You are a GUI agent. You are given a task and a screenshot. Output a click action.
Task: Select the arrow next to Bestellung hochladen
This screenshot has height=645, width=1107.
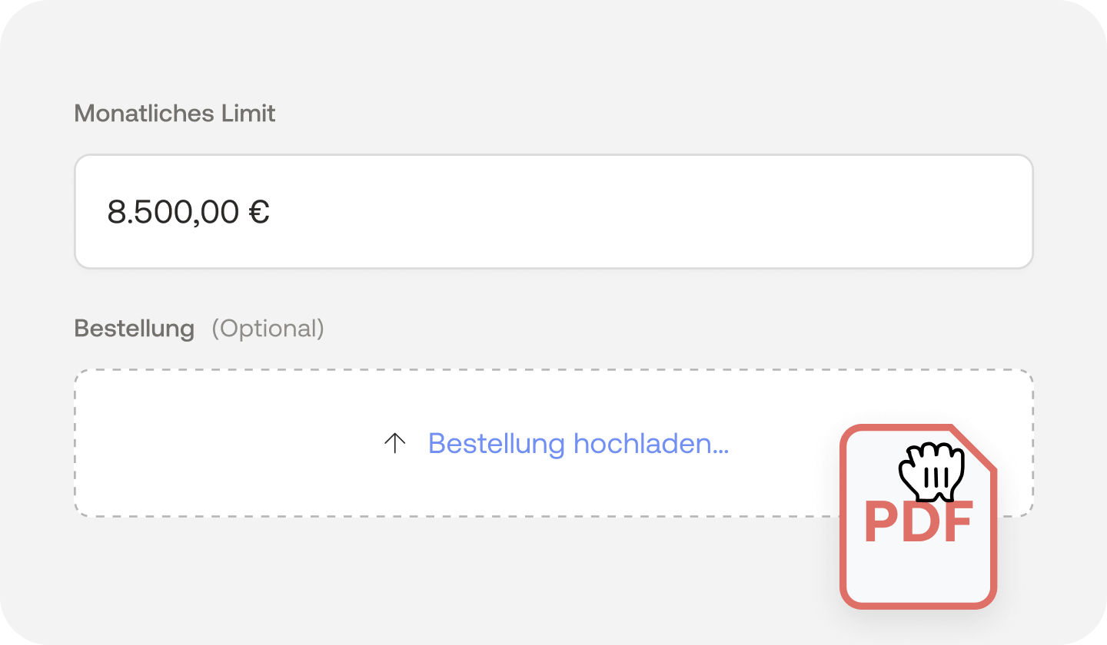point(394,444)
